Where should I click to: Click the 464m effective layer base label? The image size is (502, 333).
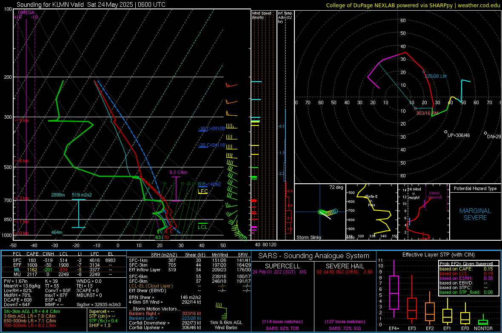pyautogui.click(x=57, y=232)
